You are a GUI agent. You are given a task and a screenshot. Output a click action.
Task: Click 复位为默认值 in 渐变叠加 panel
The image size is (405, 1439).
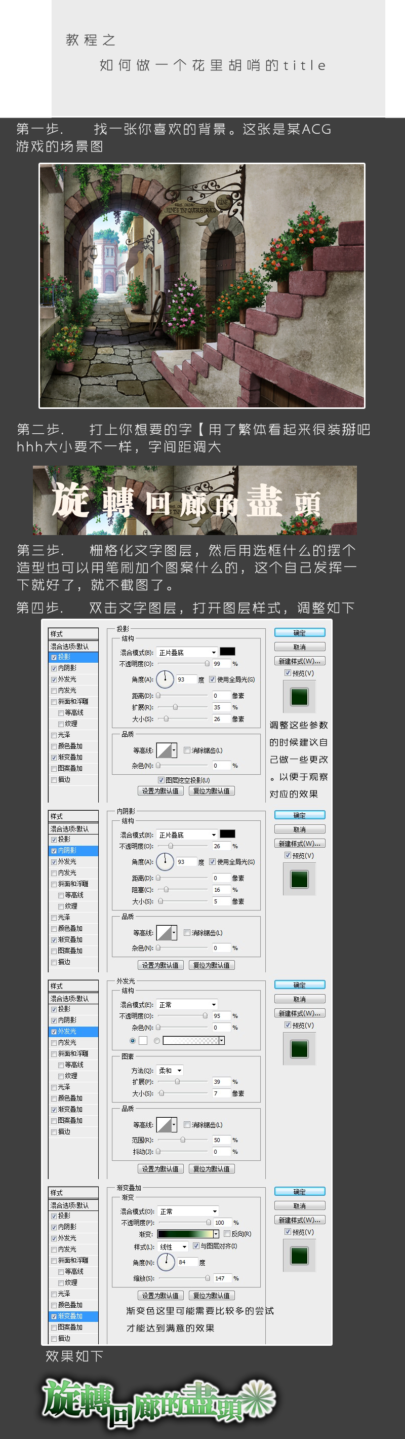[x=212, y=1296]
